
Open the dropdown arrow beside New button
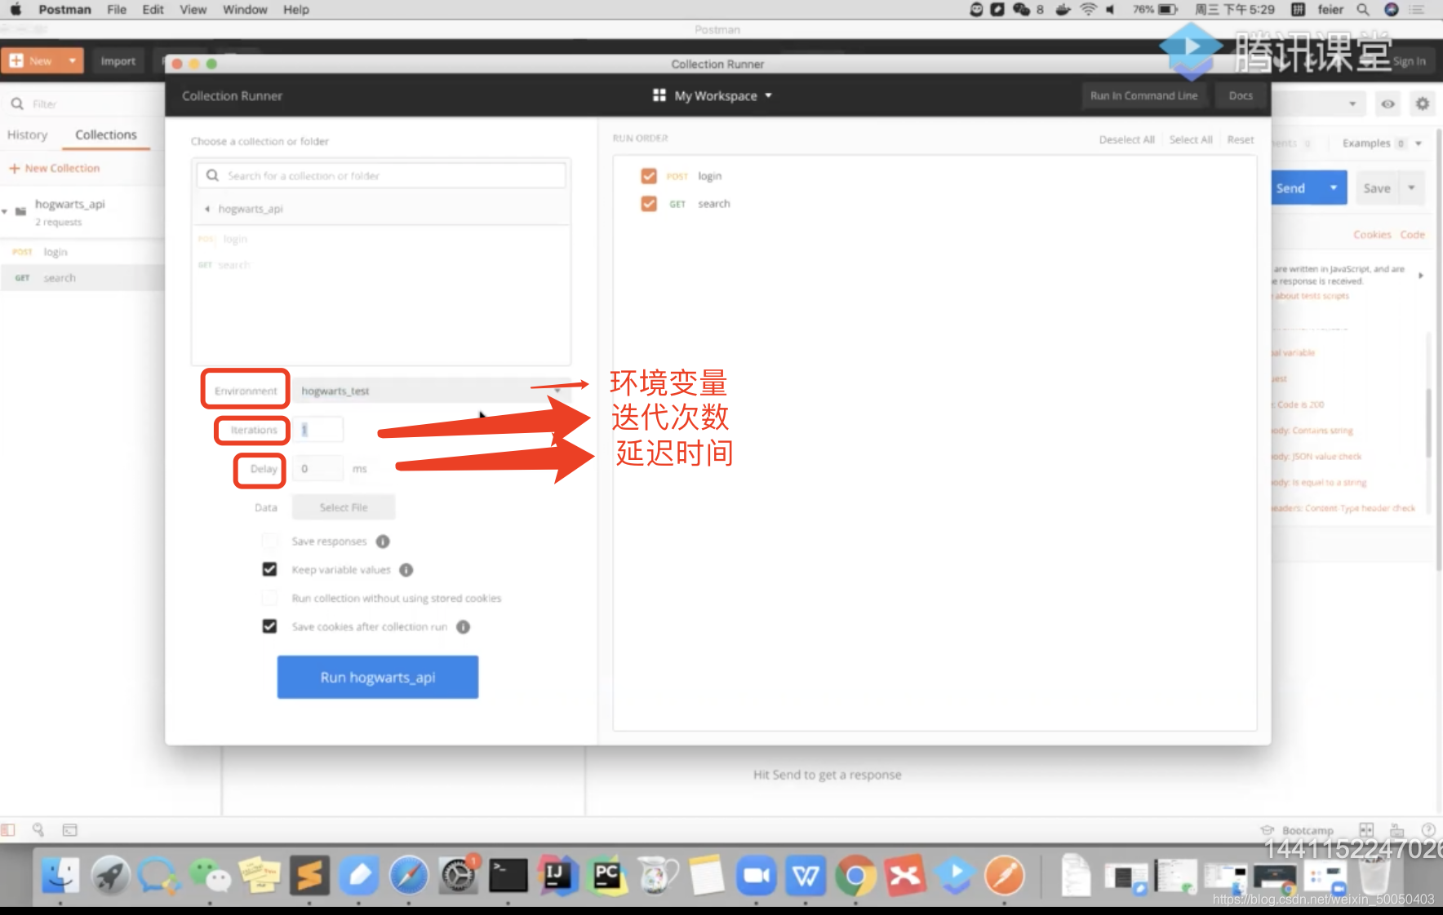pos(73,61)
